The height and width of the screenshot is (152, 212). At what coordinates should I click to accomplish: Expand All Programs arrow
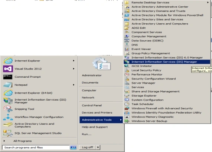(4, 141)
